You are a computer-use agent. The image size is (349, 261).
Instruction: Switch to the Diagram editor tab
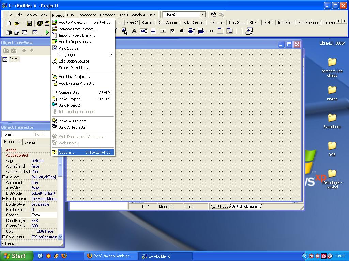click(x=253, y=206)
